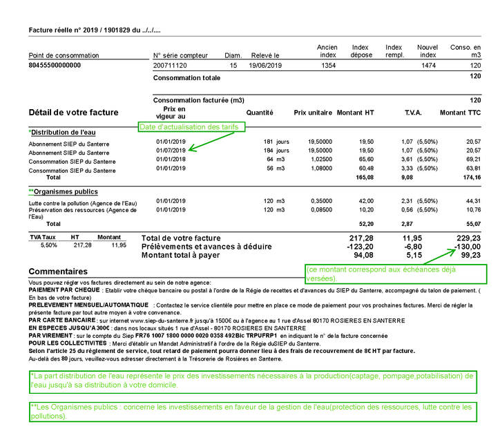
Task: Click the HT amount 60,48
Action: click(366, 168)
